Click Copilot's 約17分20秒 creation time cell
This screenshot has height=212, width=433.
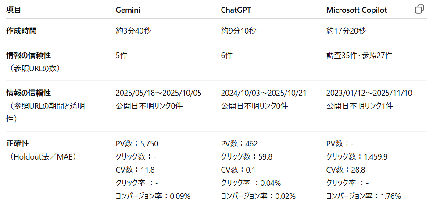(346, 31)
